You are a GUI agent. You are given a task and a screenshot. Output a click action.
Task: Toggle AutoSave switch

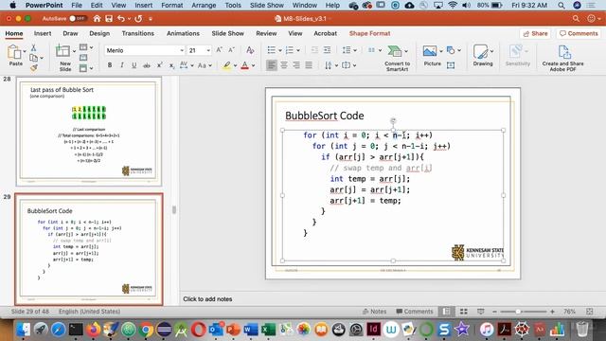(x=78, y=19)
